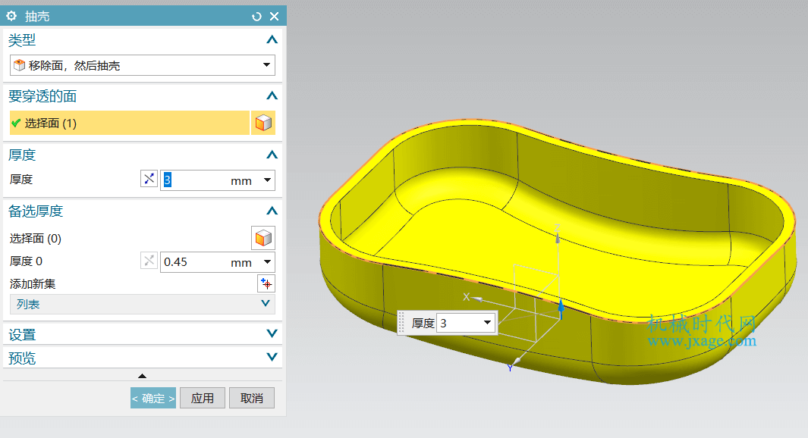Expand the 设置 section
The image size is (808, 438).
point(272,333)
